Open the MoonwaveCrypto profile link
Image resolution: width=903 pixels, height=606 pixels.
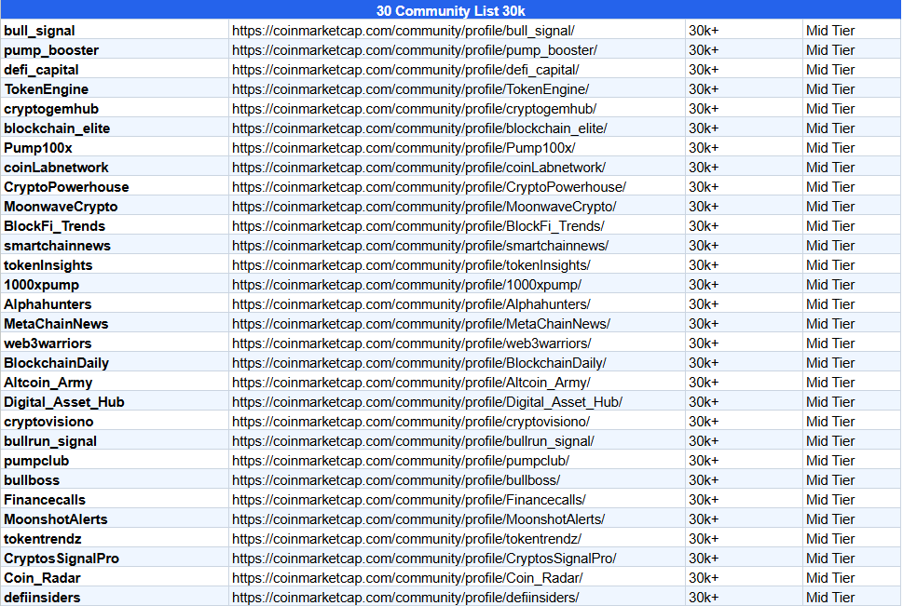pyautogui.click(x=424, y=207)
